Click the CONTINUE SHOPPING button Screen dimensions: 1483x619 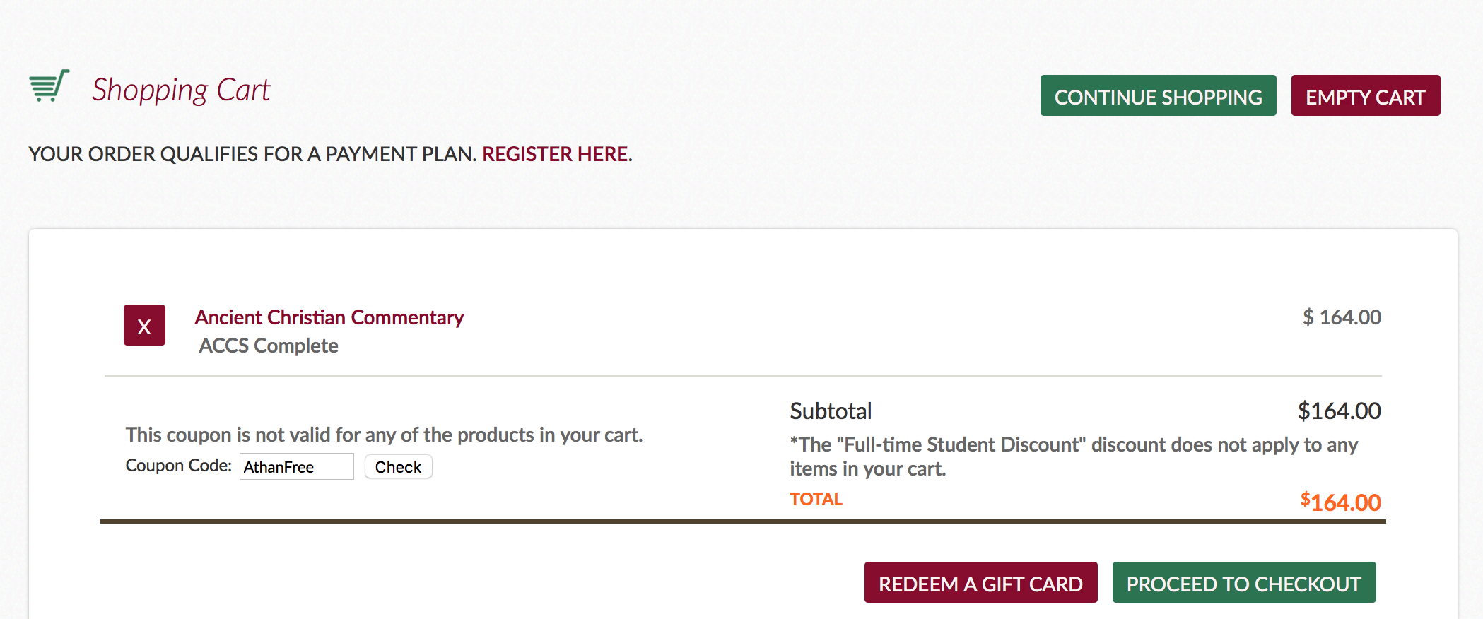pyautogui.click(x=1158, y=95)
